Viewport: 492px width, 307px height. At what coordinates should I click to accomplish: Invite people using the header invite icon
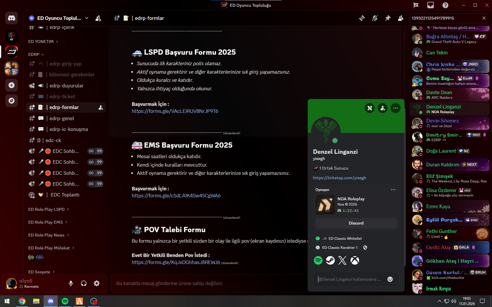(x=98, y=18)
